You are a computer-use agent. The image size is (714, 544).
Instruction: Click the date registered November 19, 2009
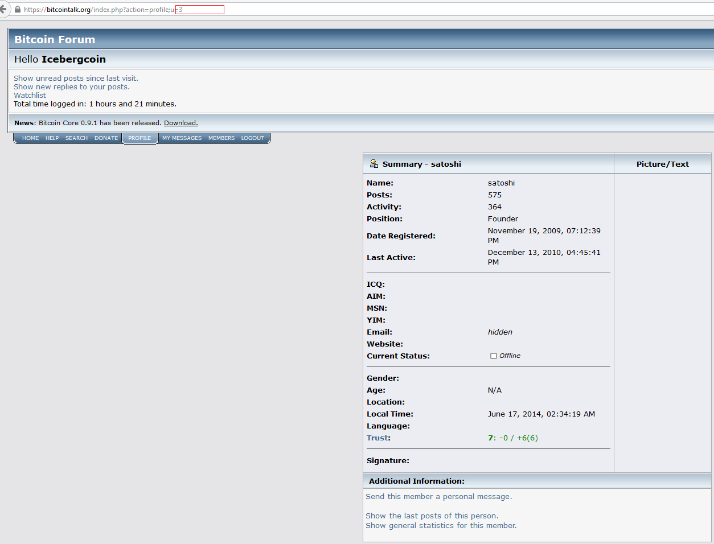[544, 236]
